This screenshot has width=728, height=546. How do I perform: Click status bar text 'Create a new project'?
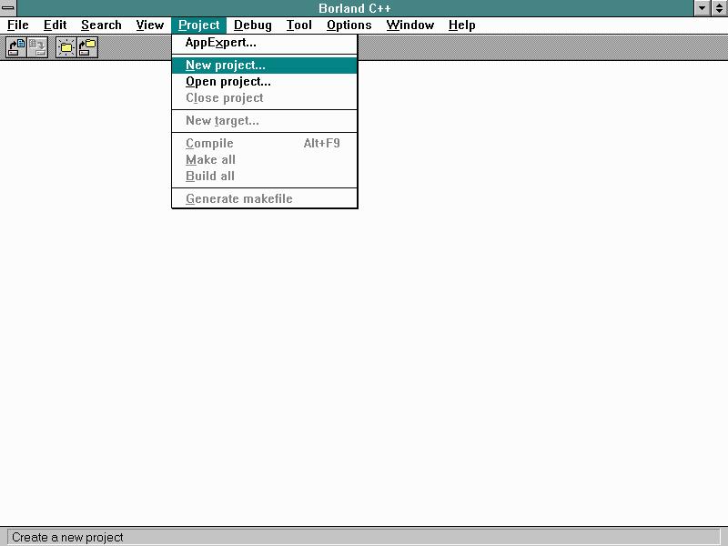click(67, 537)
